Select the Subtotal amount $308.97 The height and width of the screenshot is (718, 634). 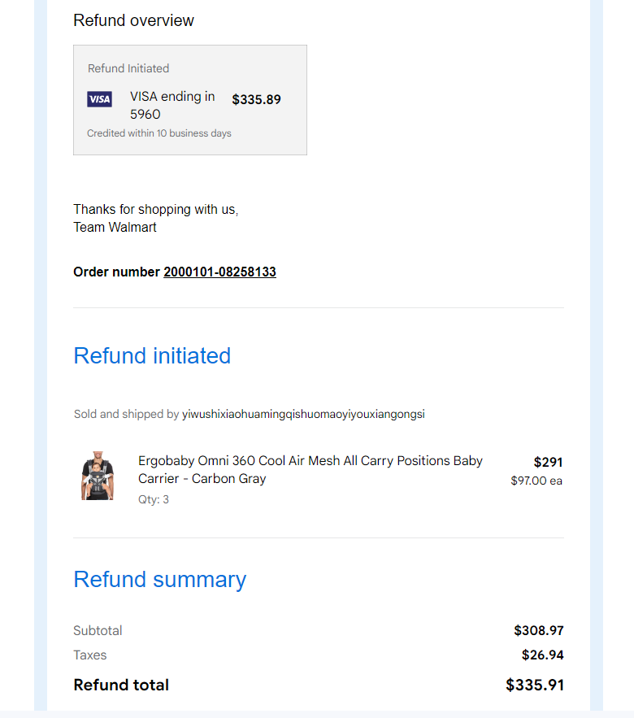pos(538,630)
